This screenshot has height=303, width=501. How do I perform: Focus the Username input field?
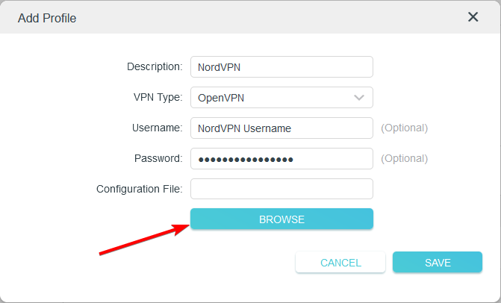tap(281, 128)
